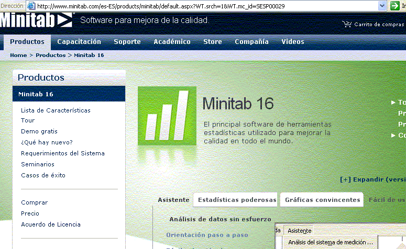Open the shopping cart icon

[347, 24]
